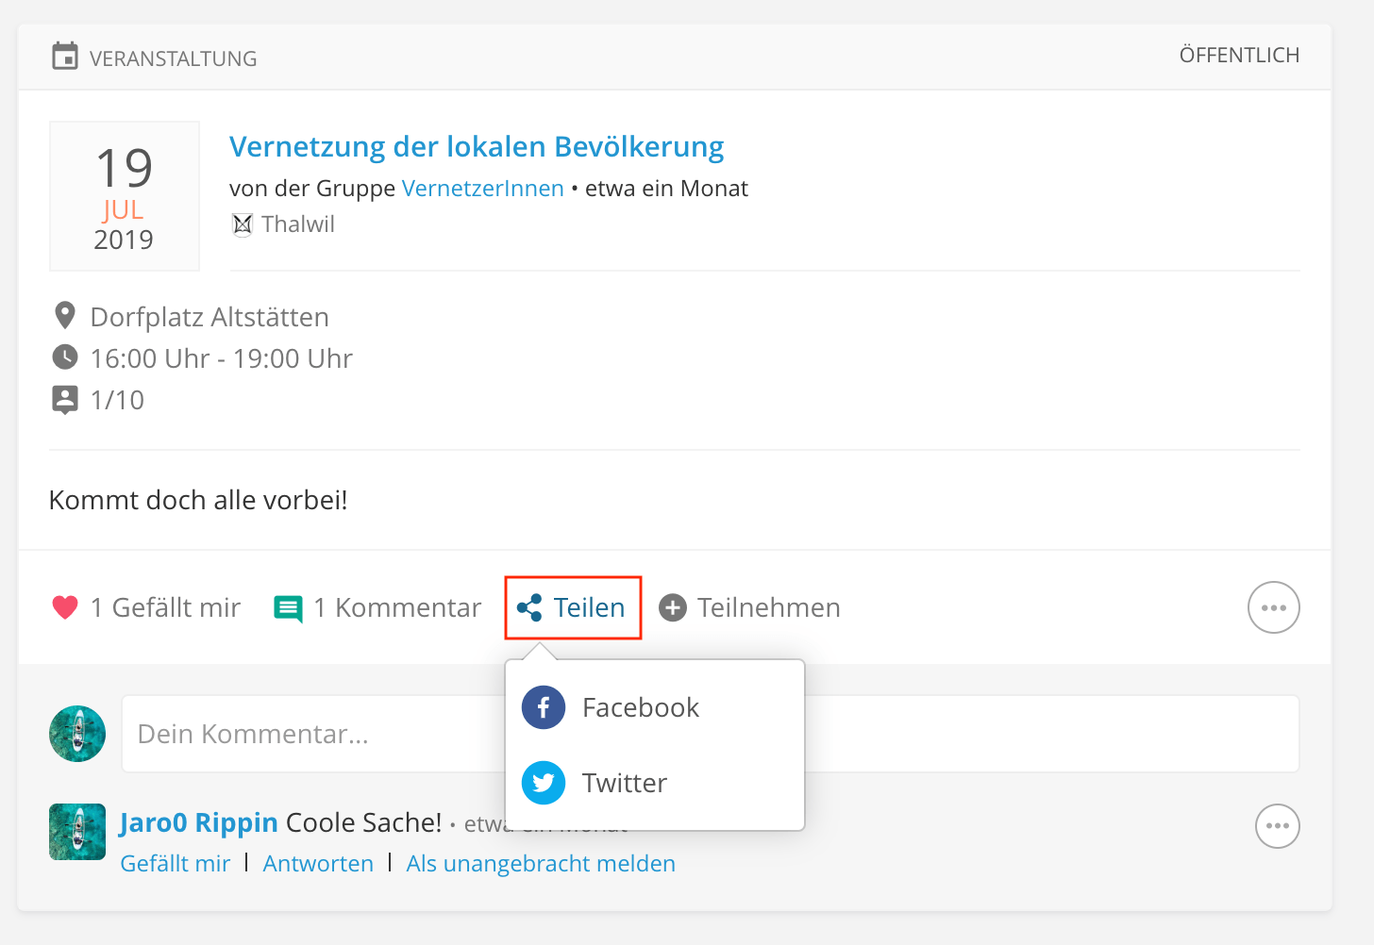The image size is (1374, 945).
Task: Click the green comment bubble icon
Action: pos(288,608)
